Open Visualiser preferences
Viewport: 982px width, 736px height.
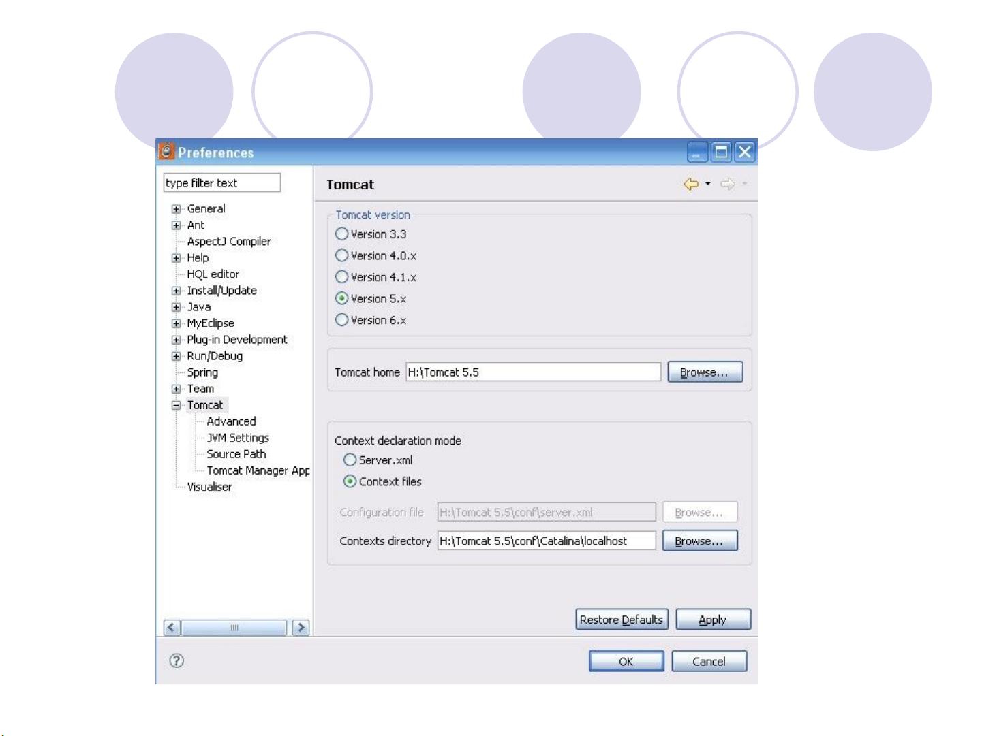209,487
